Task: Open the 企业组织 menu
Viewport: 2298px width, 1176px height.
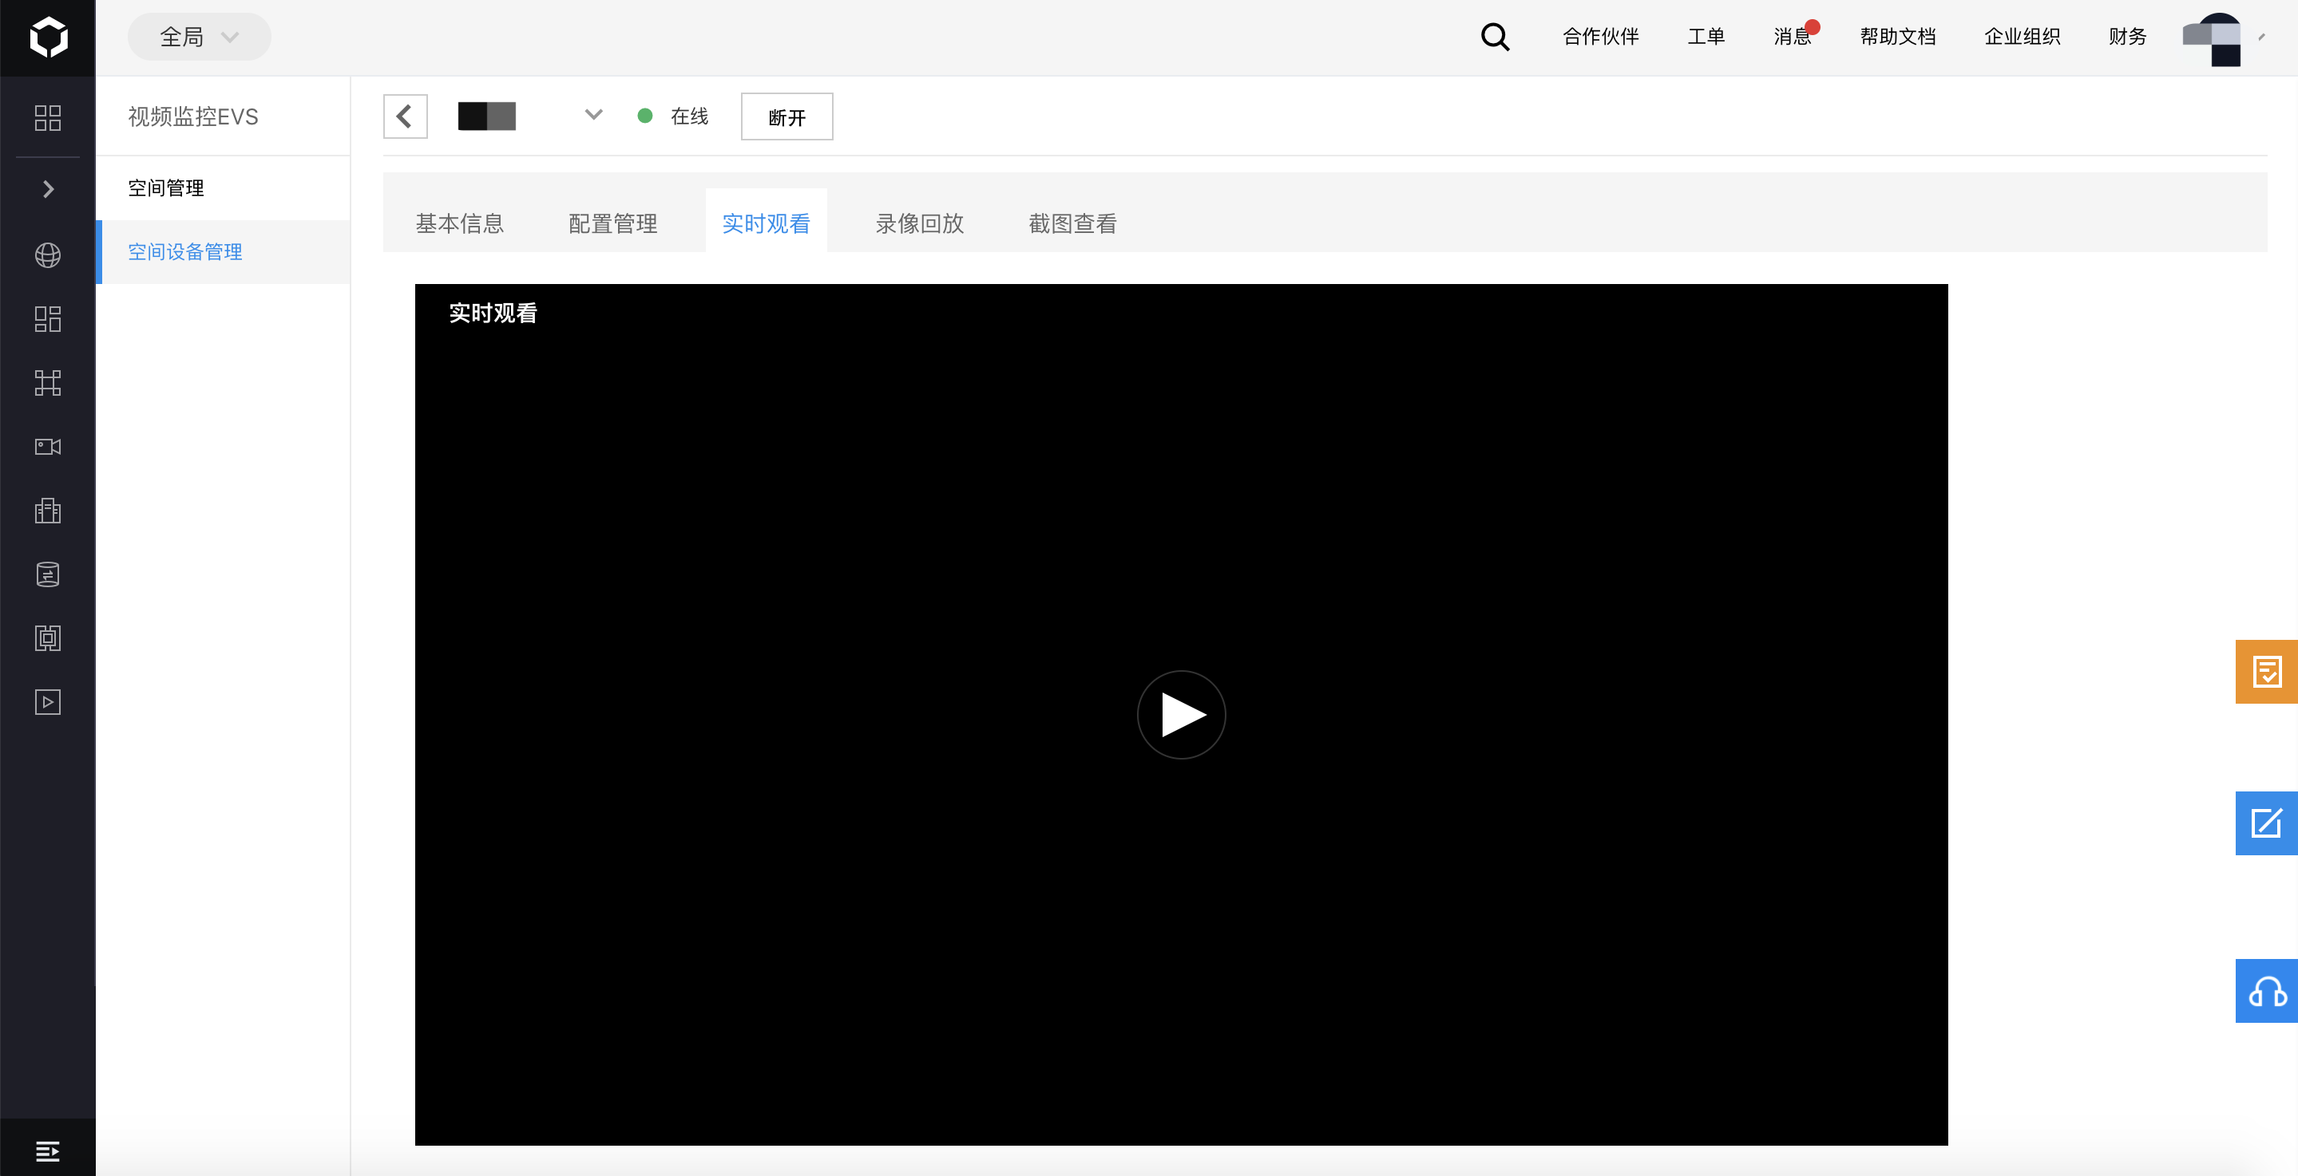Action: click(x=2022, y=37)
